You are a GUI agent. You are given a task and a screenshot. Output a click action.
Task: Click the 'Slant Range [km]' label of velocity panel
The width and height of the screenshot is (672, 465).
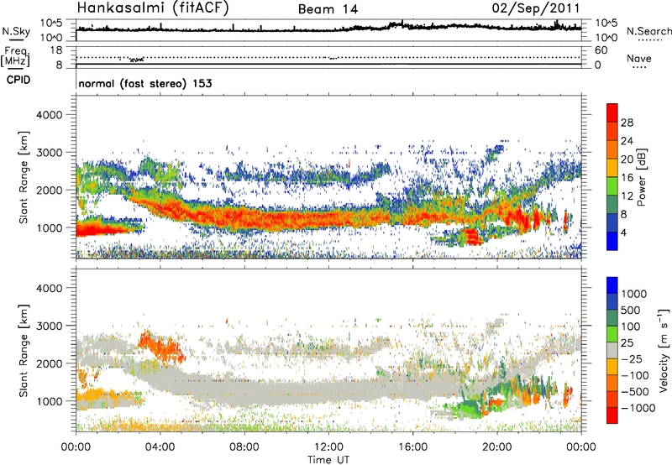coord(24,351)
